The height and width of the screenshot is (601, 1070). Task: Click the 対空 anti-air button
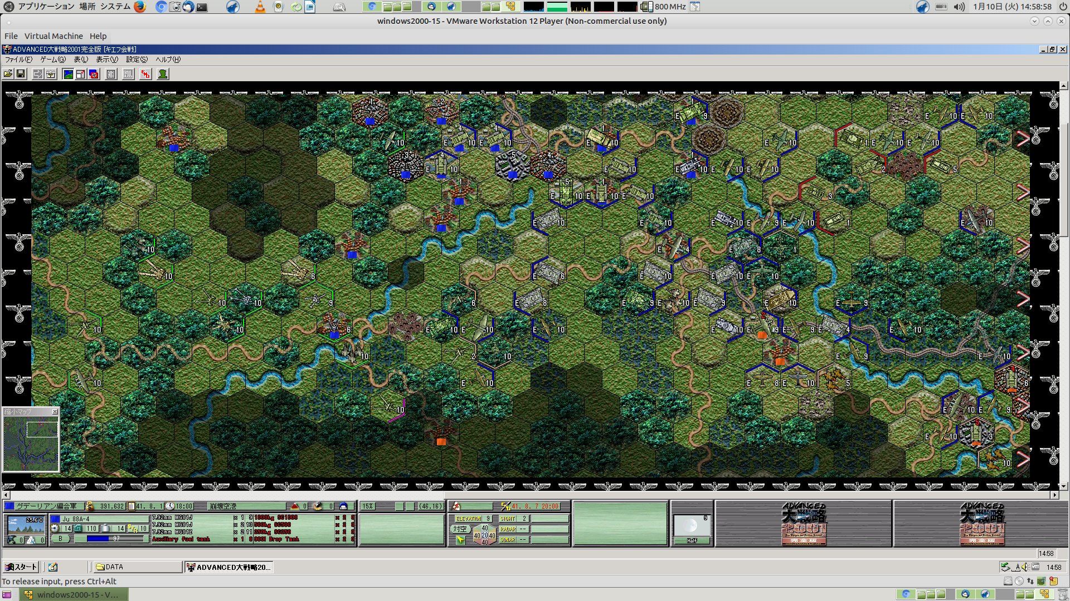(x=460, y=529)
